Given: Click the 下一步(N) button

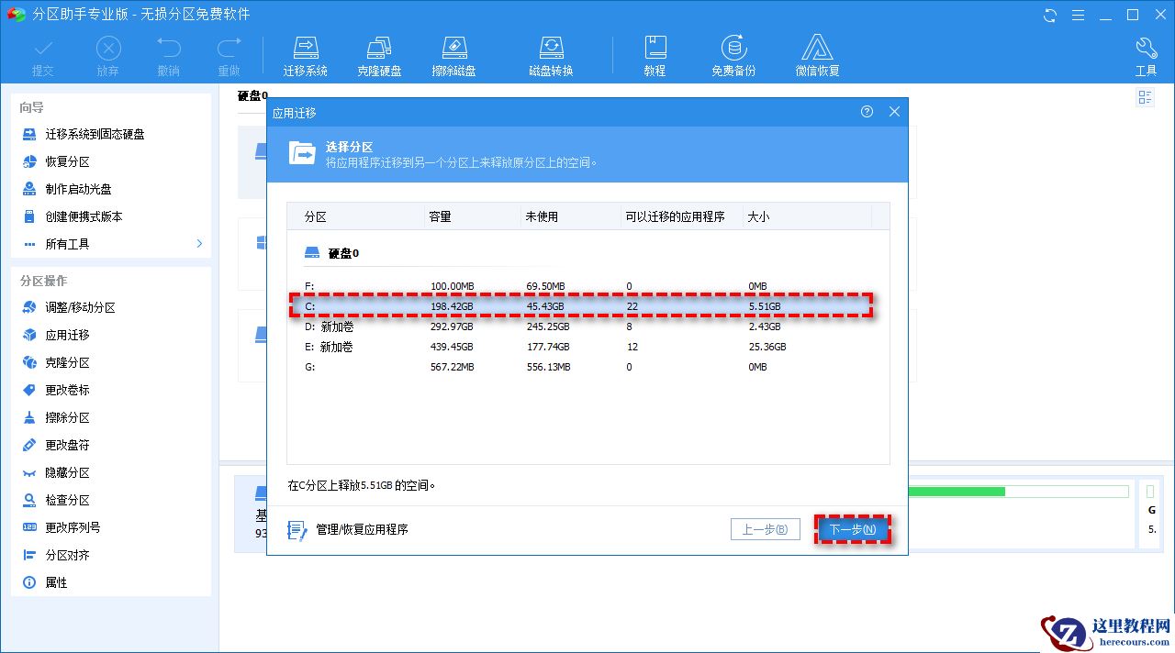Looking at the screenshot, I should coord(853,529).
